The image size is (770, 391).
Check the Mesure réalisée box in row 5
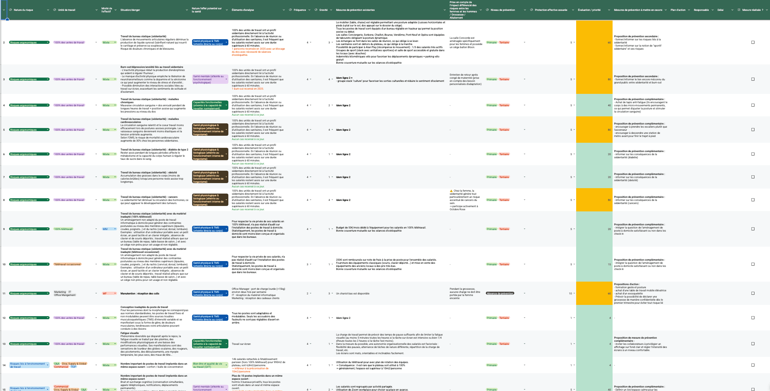click(x=753, y=130)
